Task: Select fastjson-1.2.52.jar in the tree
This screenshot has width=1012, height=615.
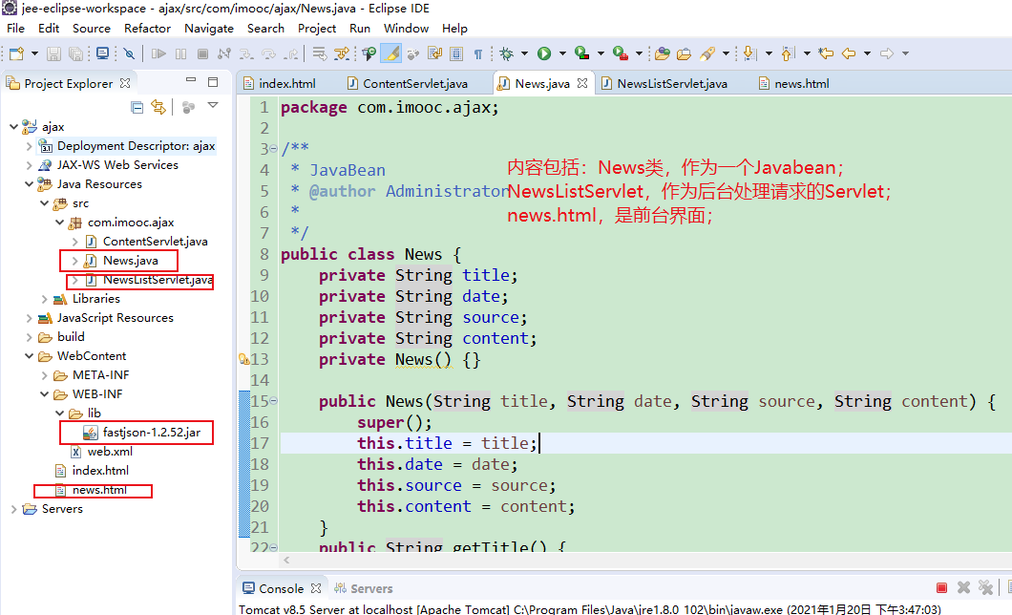Action: click(x=151, y=433)
